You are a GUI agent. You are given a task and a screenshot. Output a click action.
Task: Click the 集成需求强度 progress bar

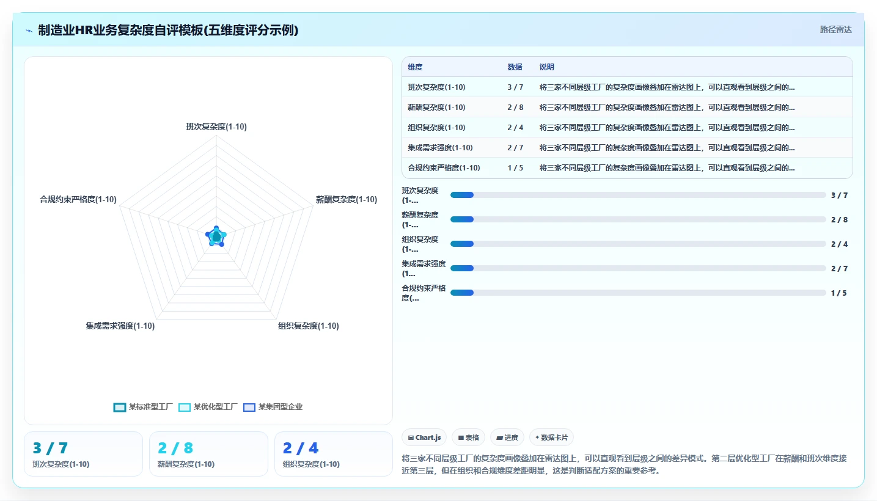click(x=638, y=268)
